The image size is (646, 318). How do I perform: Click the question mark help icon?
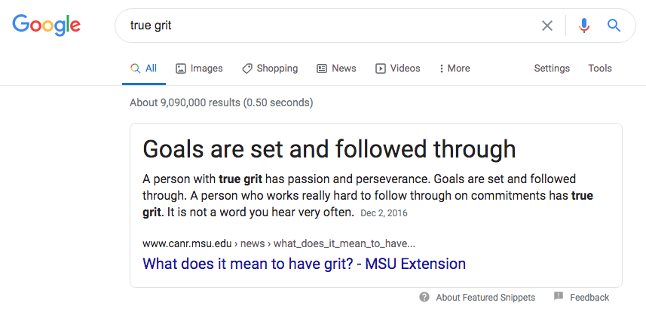click(424, 297)
